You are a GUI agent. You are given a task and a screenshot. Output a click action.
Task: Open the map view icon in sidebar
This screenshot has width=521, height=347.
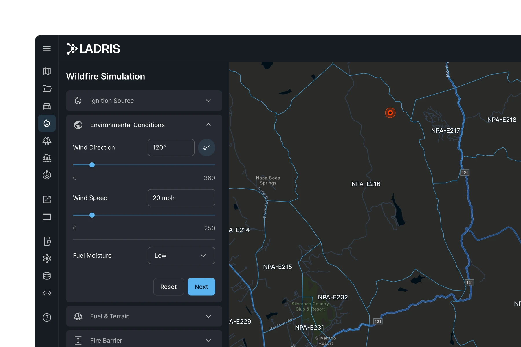[47, 71]
